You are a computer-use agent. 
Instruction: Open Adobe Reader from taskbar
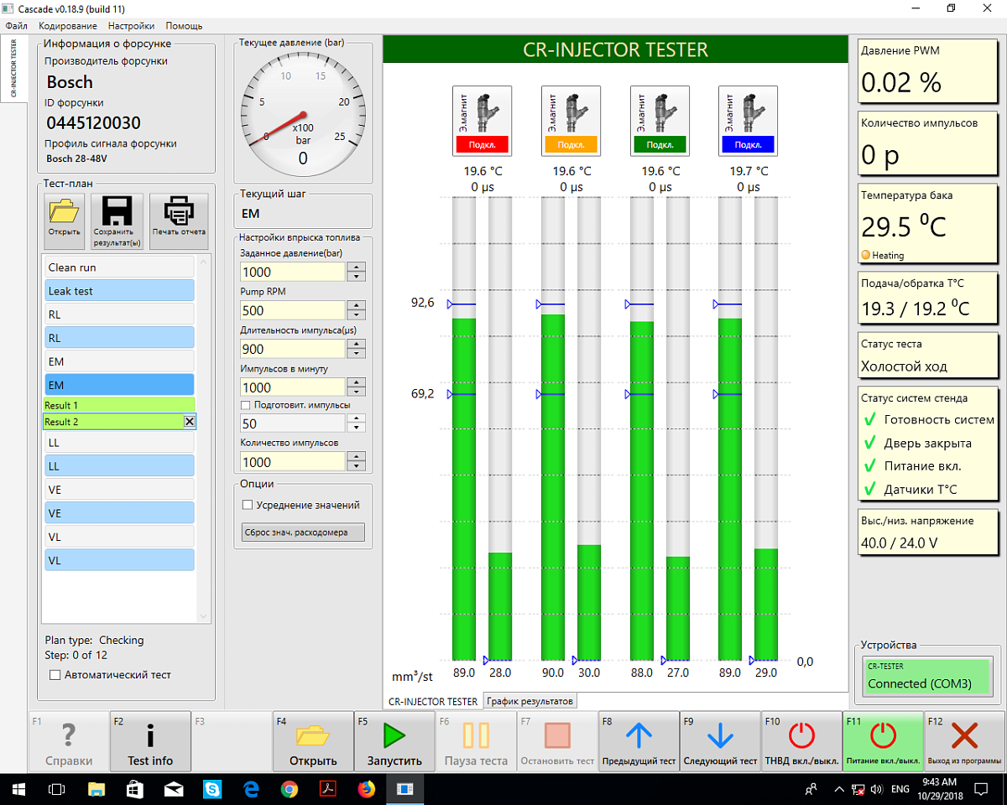tap(327, 789)
